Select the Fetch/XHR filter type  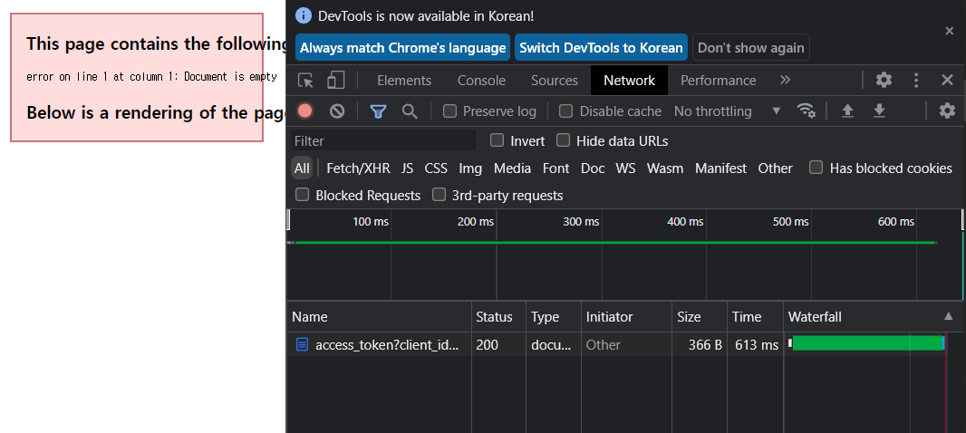tap(358, 168)
